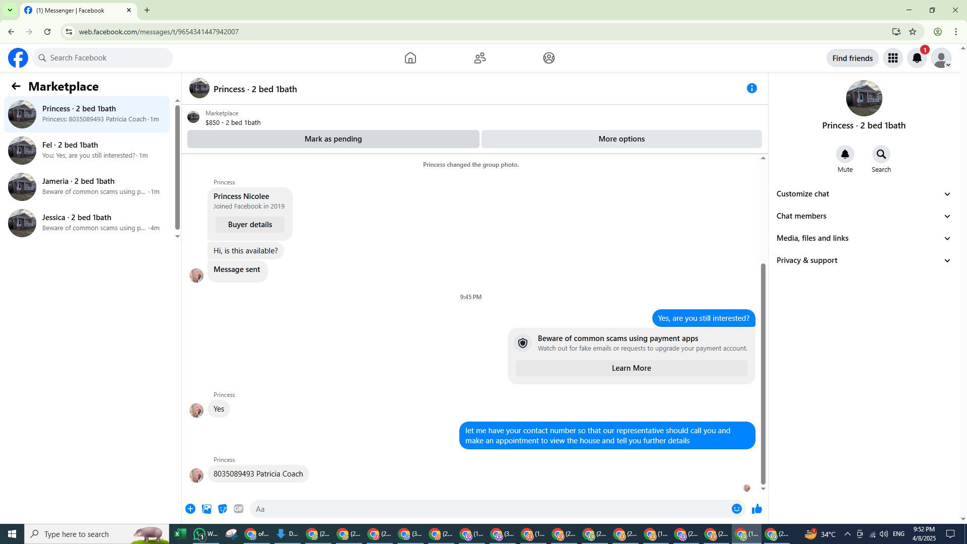
Task: Click Mark as pending button
Action: click(333, 139)
